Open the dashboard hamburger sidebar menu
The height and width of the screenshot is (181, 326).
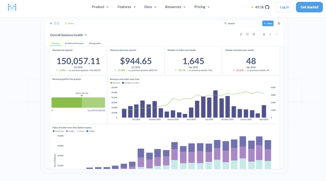point(51,24)
